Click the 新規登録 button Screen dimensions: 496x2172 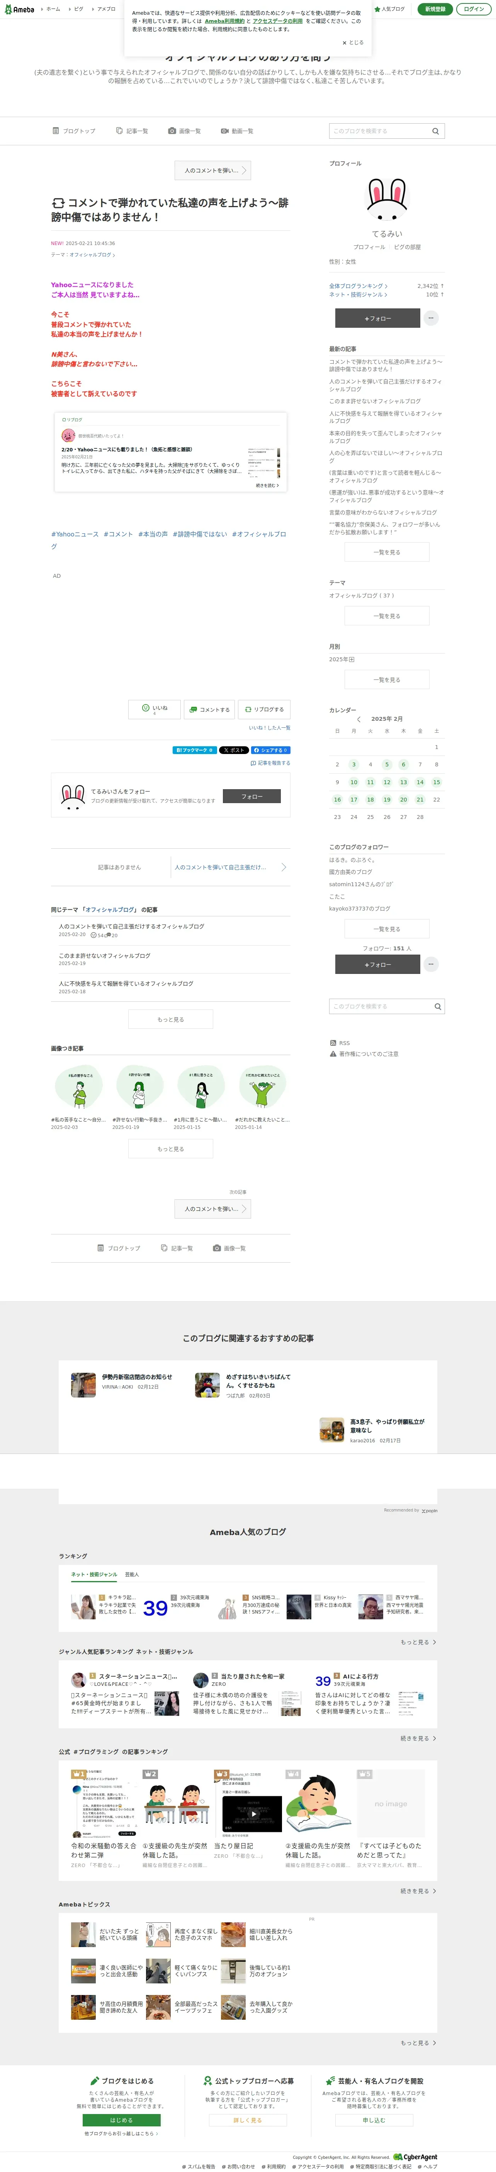coord(435,9)
